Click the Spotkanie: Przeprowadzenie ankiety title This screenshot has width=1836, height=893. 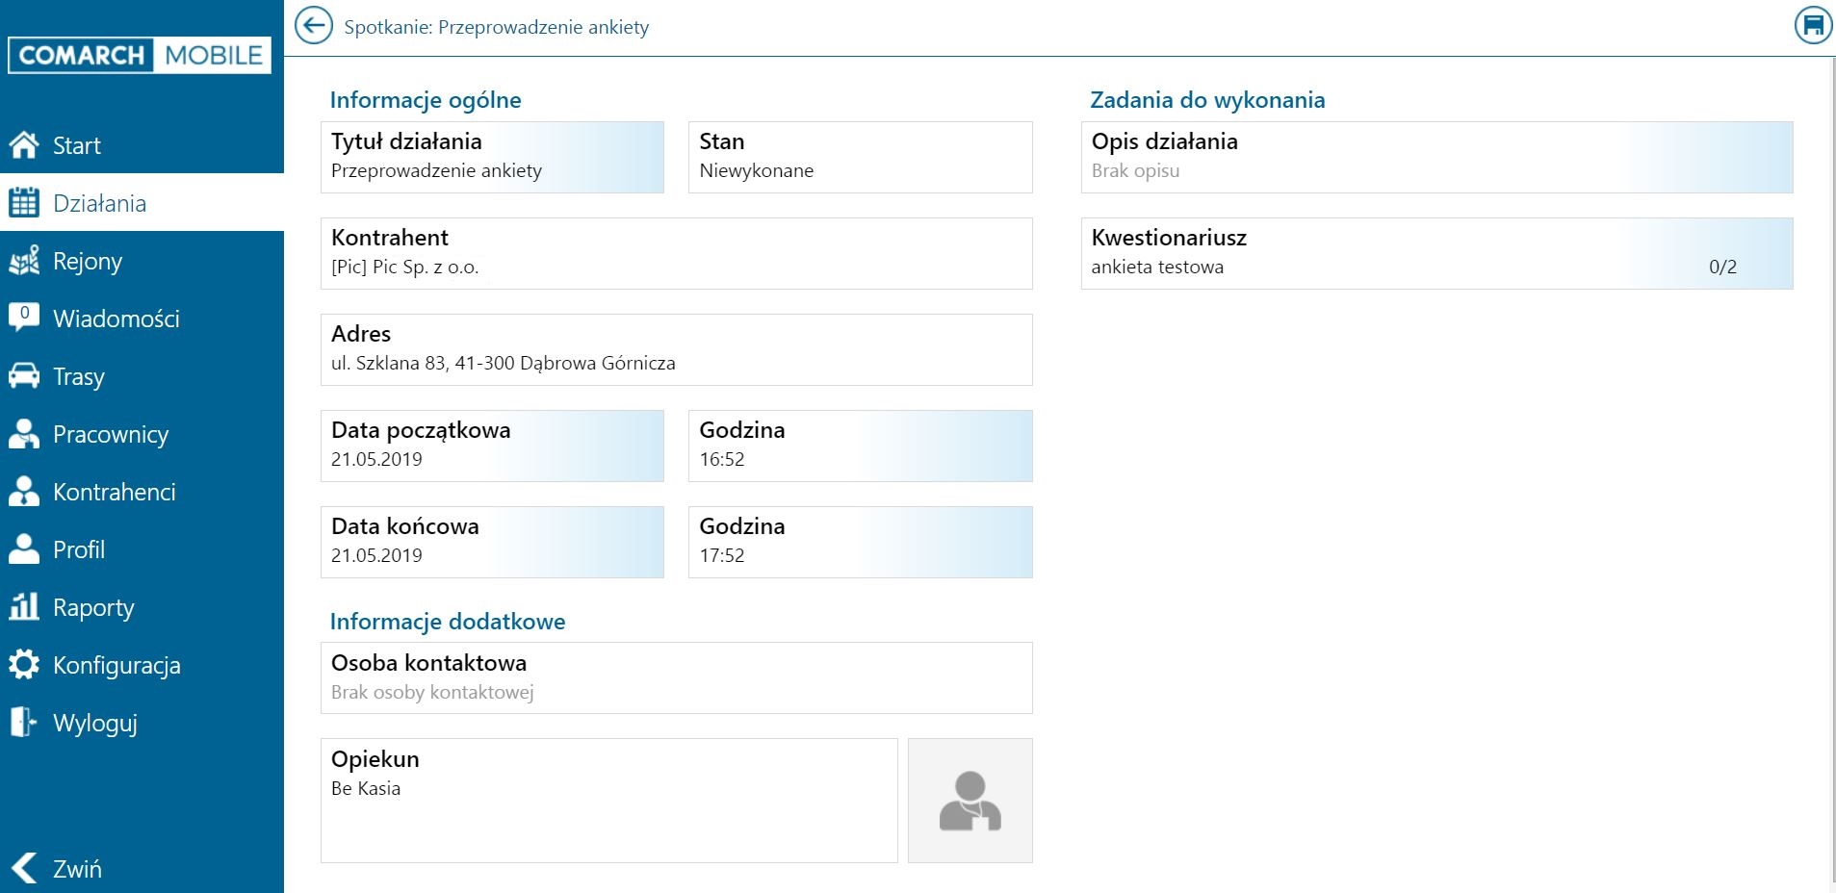click(x=497, y=27)
